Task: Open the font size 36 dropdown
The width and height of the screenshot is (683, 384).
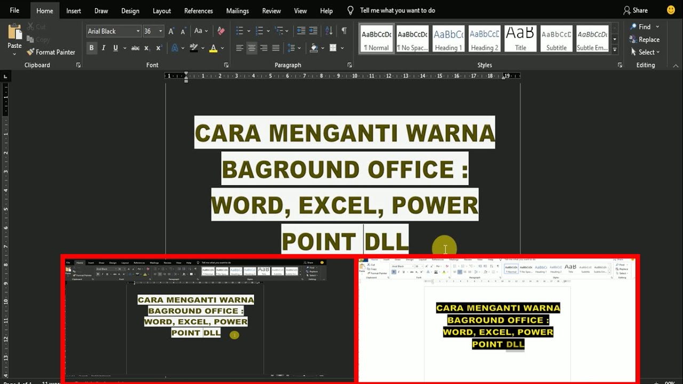Action: point(160,31)
